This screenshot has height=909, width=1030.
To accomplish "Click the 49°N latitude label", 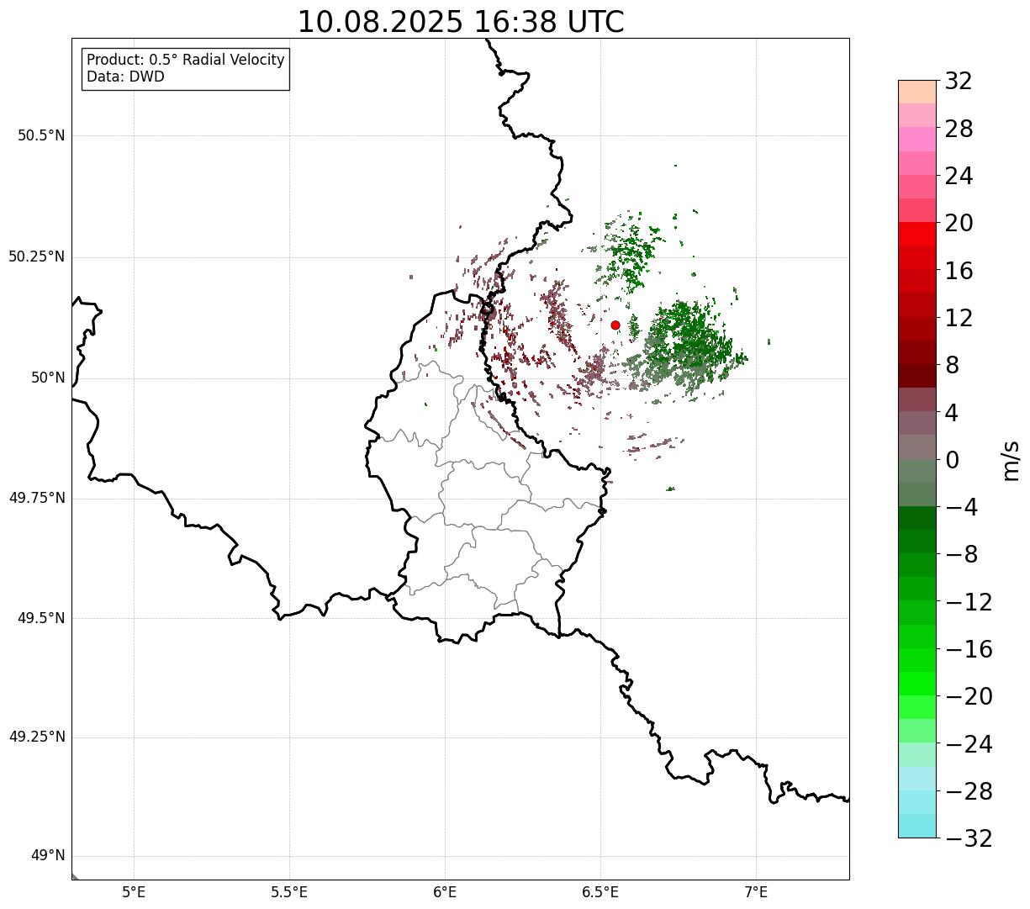I will click(x=49, y=856).
